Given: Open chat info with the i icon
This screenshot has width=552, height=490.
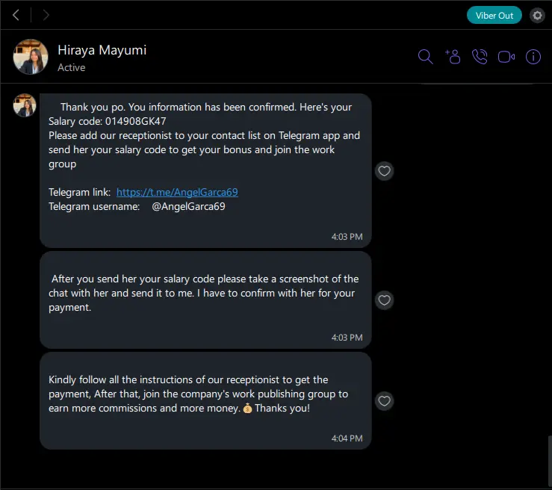Looking at the screenshot, I should tap(533, 57).
